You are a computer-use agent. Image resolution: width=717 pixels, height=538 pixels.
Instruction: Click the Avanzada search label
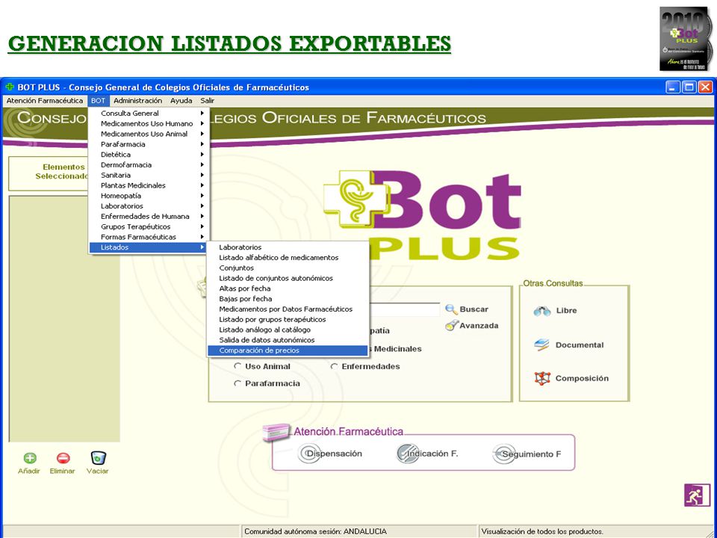(x=479, y=326)
